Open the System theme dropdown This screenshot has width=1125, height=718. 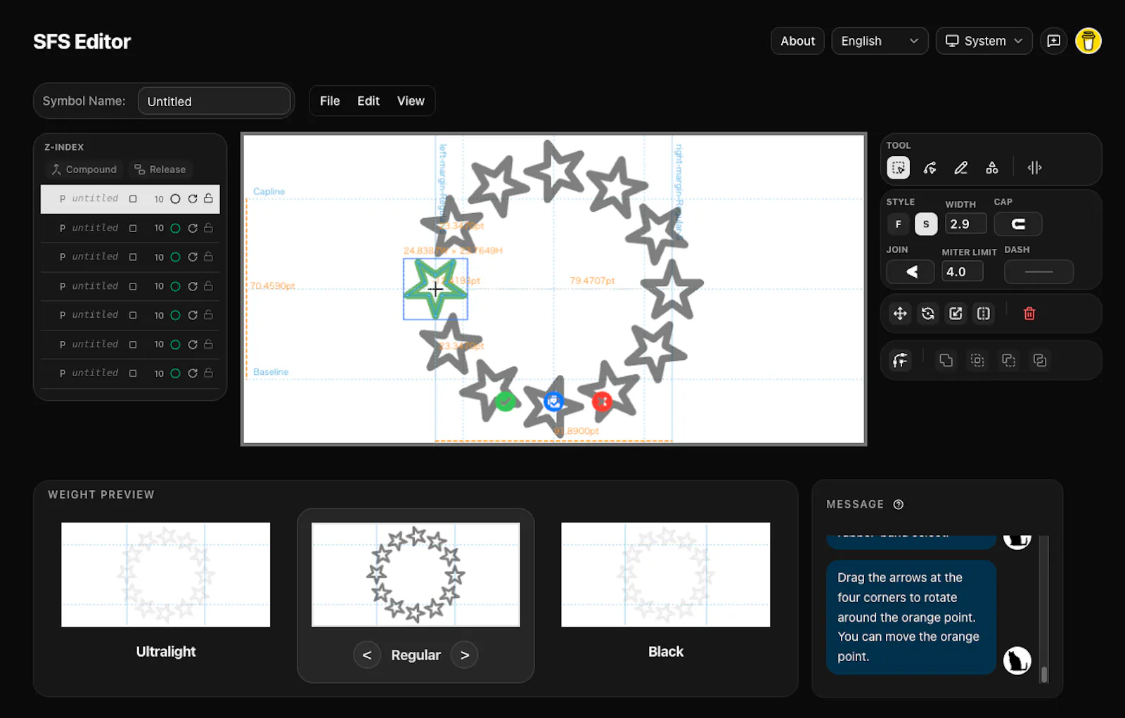coord(984,41)
